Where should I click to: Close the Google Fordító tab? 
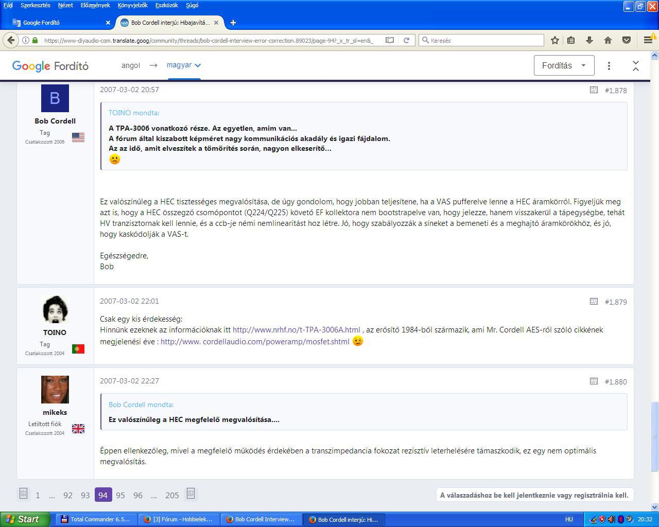pos(108,23)
